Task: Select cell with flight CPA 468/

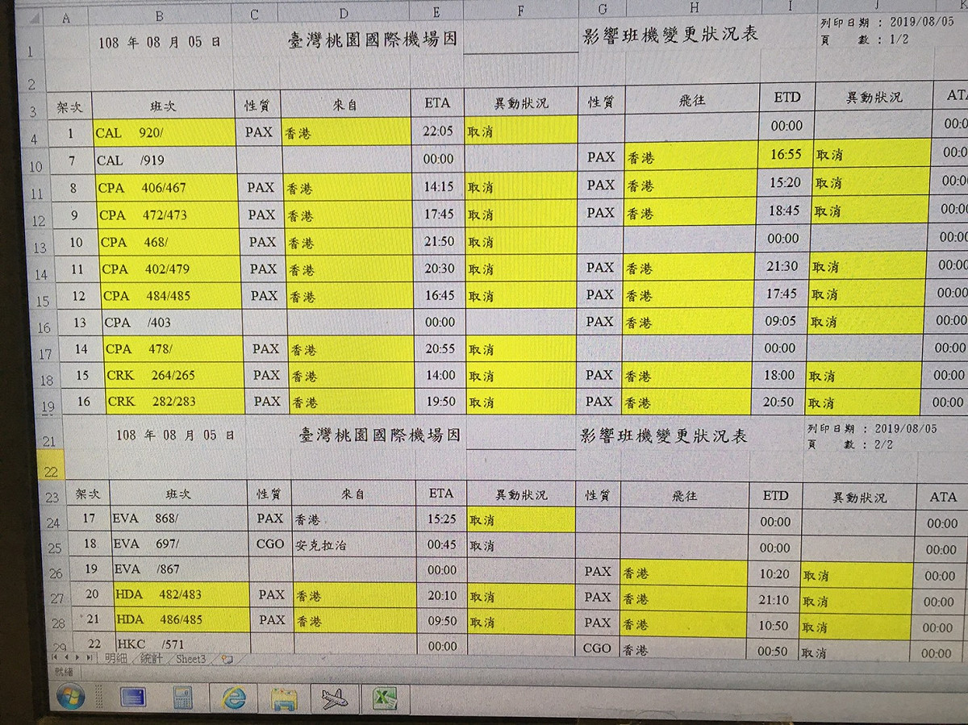Action: click(170, 242)
